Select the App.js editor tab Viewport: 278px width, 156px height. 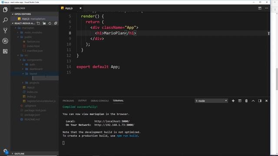click(71, 8)
